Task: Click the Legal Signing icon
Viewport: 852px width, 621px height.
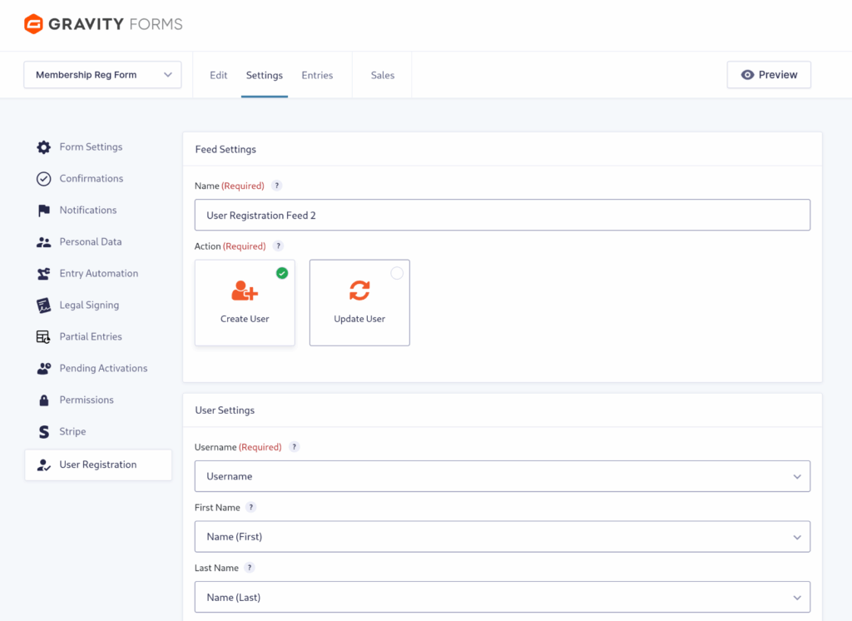Action: point(43,306)
